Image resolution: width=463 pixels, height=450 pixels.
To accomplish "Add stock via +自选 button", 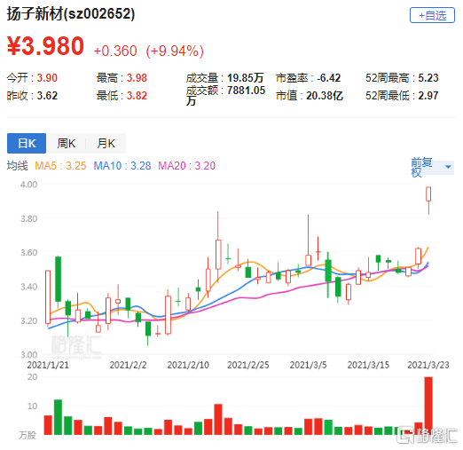I will pos(432,15).
